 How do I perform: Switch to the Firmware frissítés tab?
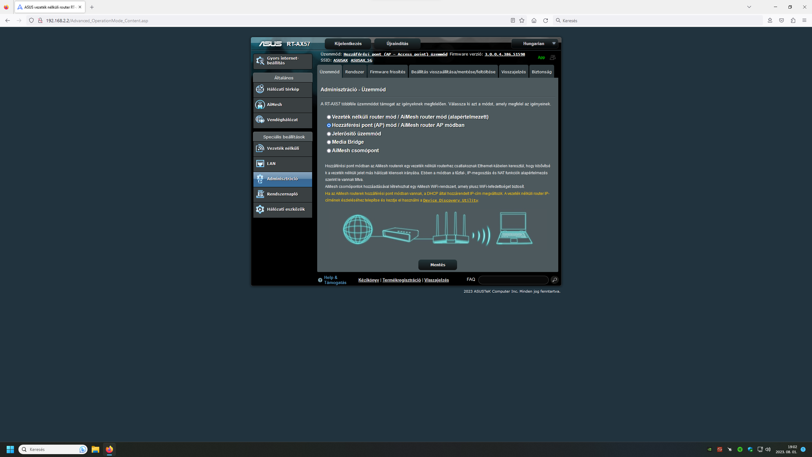pos(387,72)
